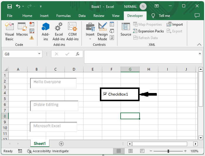Image resolution: width=205 pixels, height=156 pixels.
Task: Click the 100% zoom level
Action: click(194, 151)
